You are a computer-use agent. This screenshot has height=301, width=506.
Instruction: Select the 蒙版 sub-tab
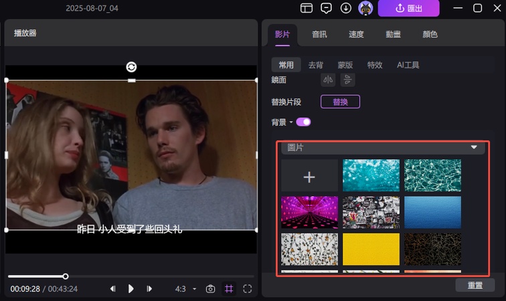coord(345,65)
